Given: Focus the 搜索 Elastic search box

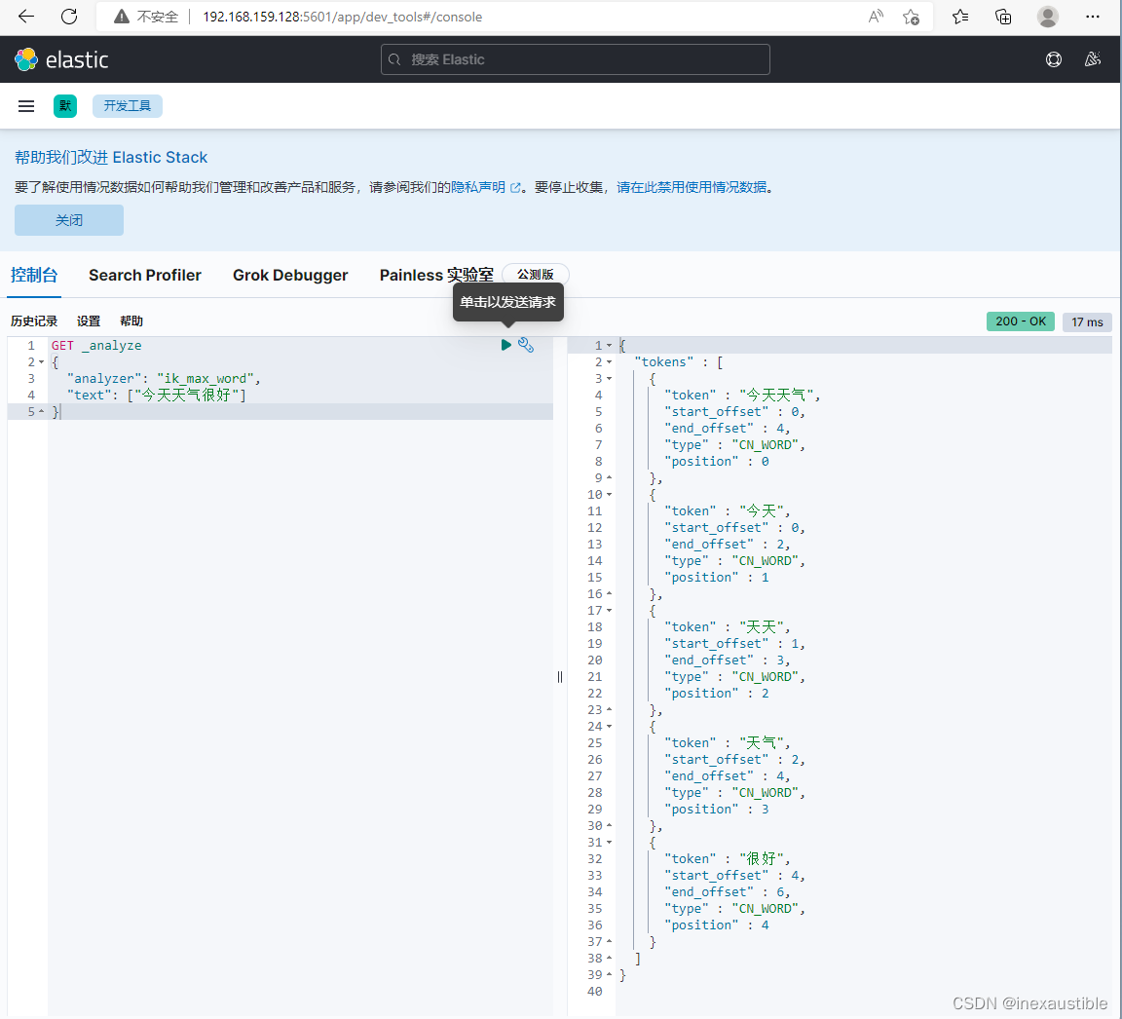Looking at the screenshot, I should pos(576,59).
